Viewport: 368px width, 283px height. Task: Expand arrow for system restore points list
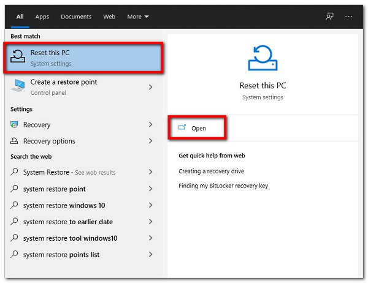[151, 254]
